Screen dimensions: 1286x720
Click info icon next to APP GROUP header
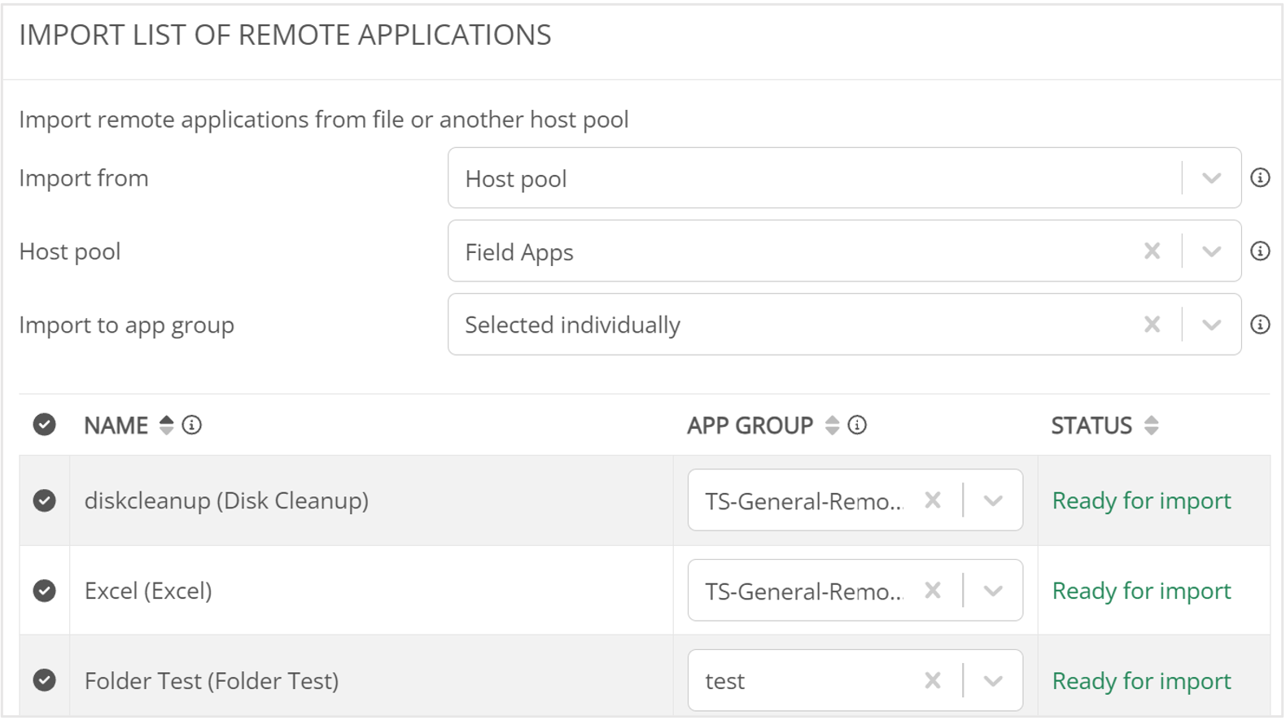(857, 425)
